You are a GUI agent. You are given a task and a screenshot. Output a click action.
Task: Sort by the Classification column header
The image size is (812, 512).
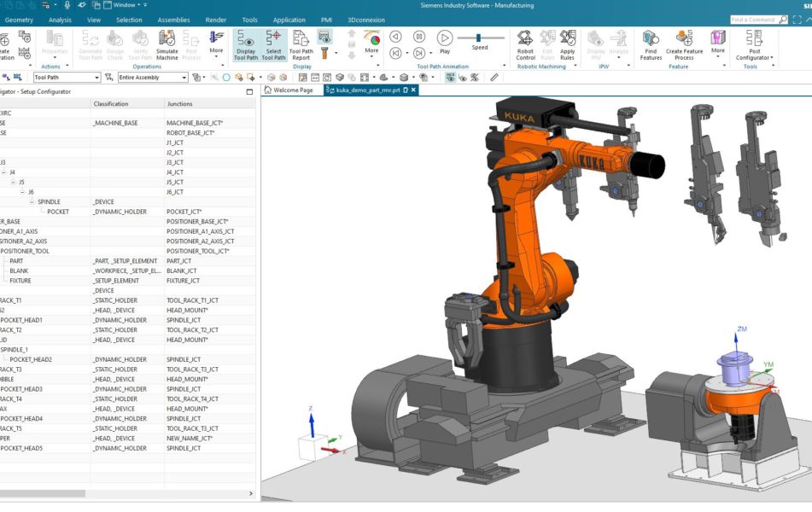pyautogui.click(x=127, y=103)
